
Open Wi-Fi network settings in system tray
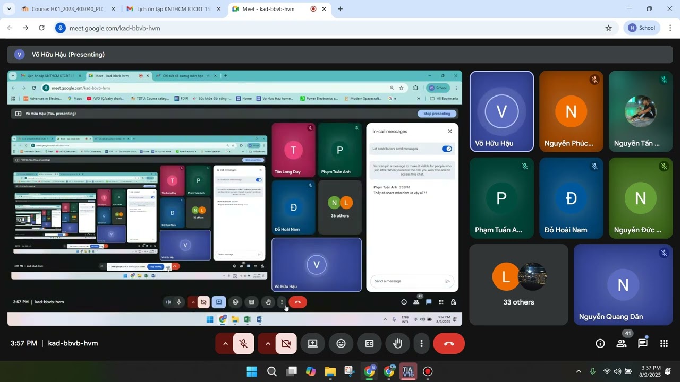607,371
